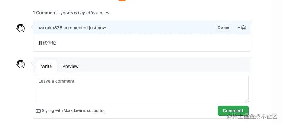The image size is (282, 124).
Task: Open the wakaka378 username link
Action: click(50, 28)
